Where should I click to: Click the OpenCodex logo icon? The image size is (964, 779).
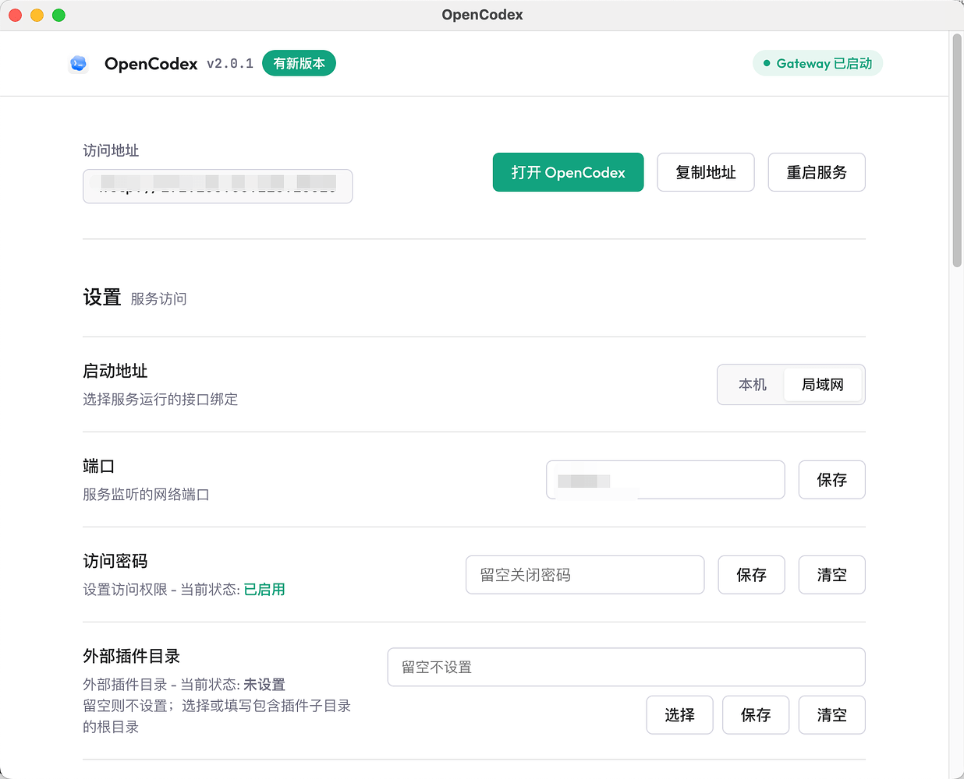[78, 64]
